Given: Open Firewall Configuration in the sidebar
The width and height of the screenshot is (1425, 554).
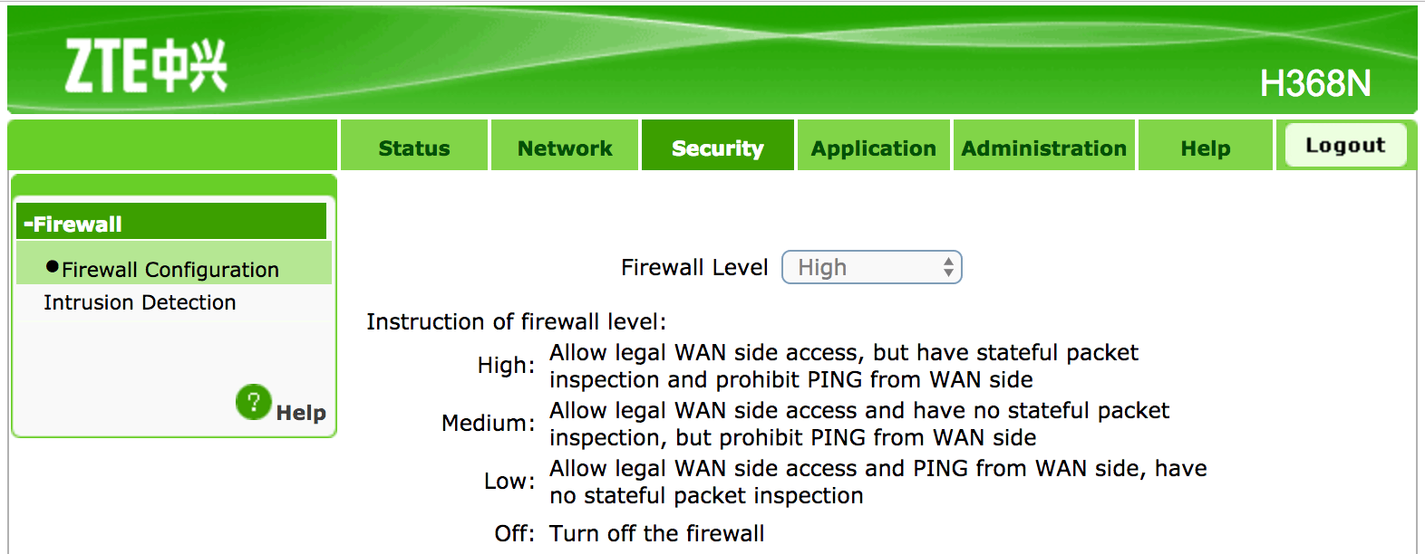Looking at the screenshot, I should click(170, 270).
